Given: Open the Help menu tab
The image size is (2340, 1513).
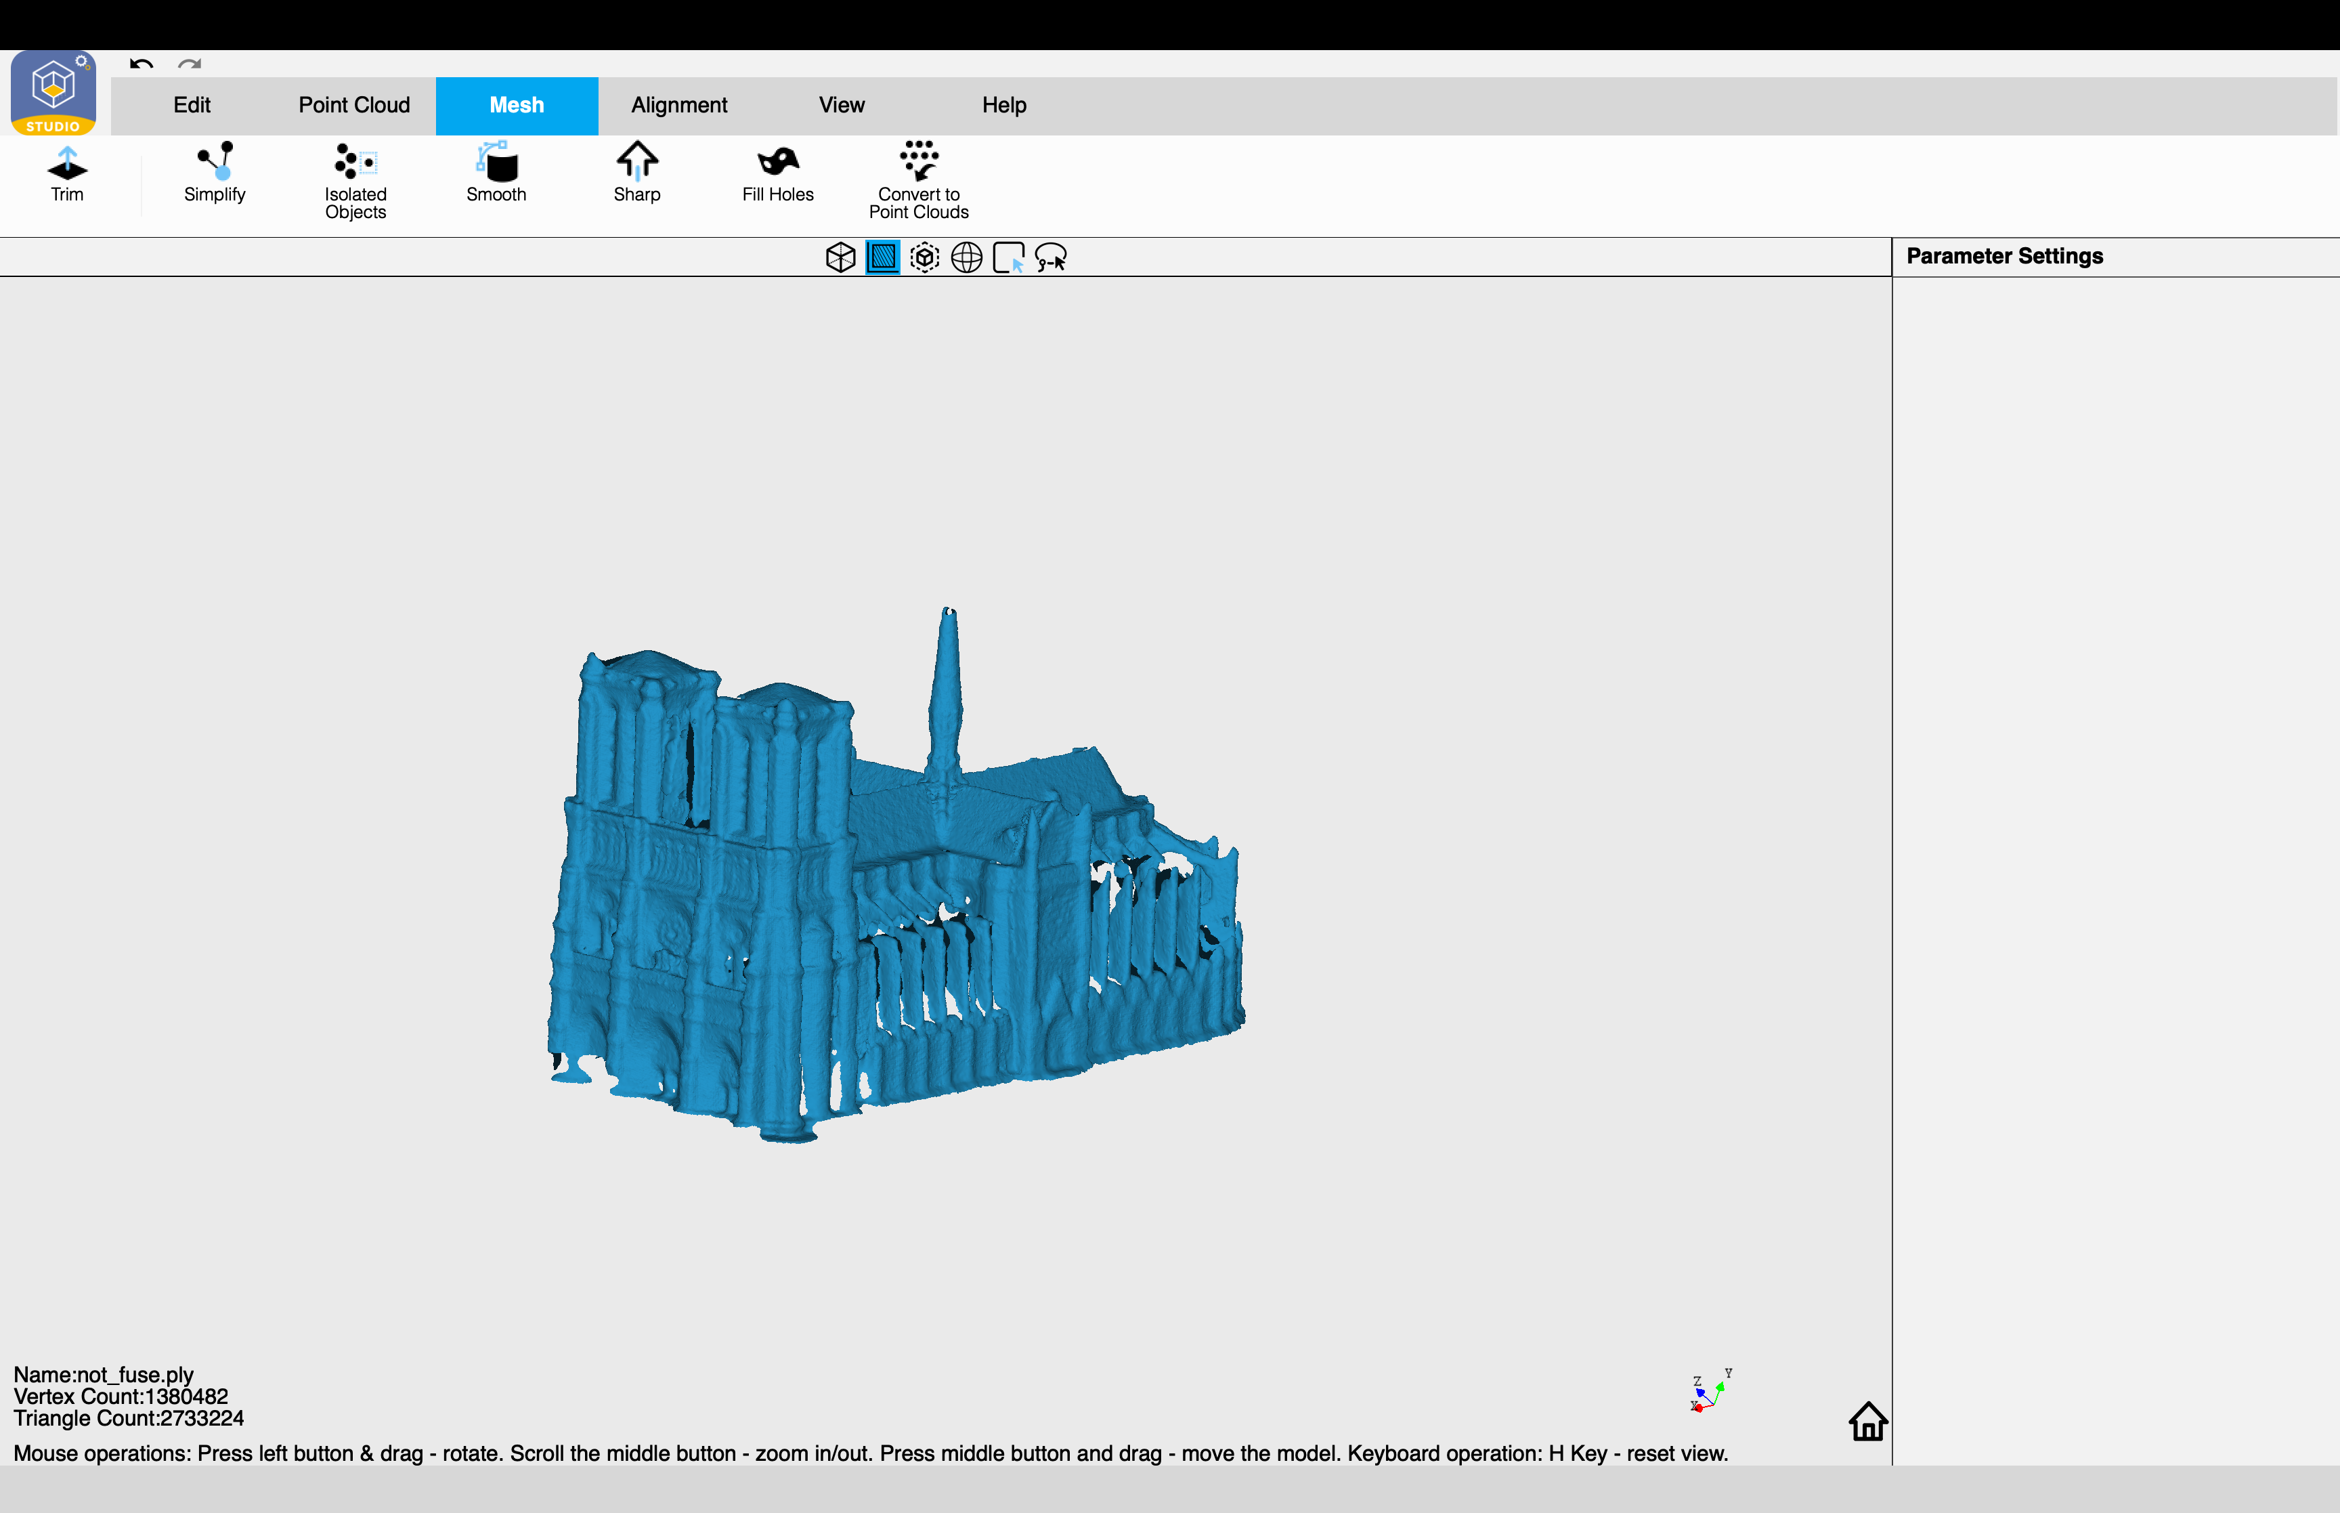Looking at the screenshot, I should coord(1005,105).
